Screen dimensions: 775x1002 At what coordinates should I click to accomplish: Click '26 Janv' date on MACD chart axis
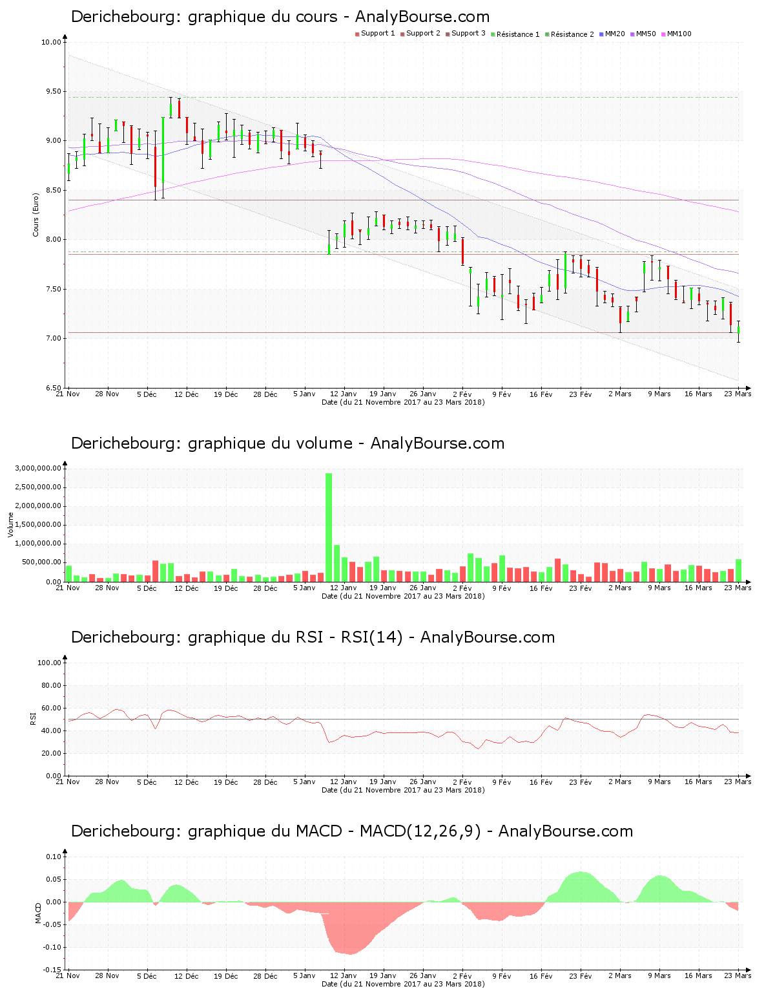pos(423,975)
